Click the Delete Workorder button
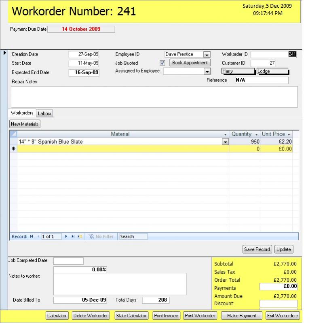The image size is (310, 323). tap(91, 316)
